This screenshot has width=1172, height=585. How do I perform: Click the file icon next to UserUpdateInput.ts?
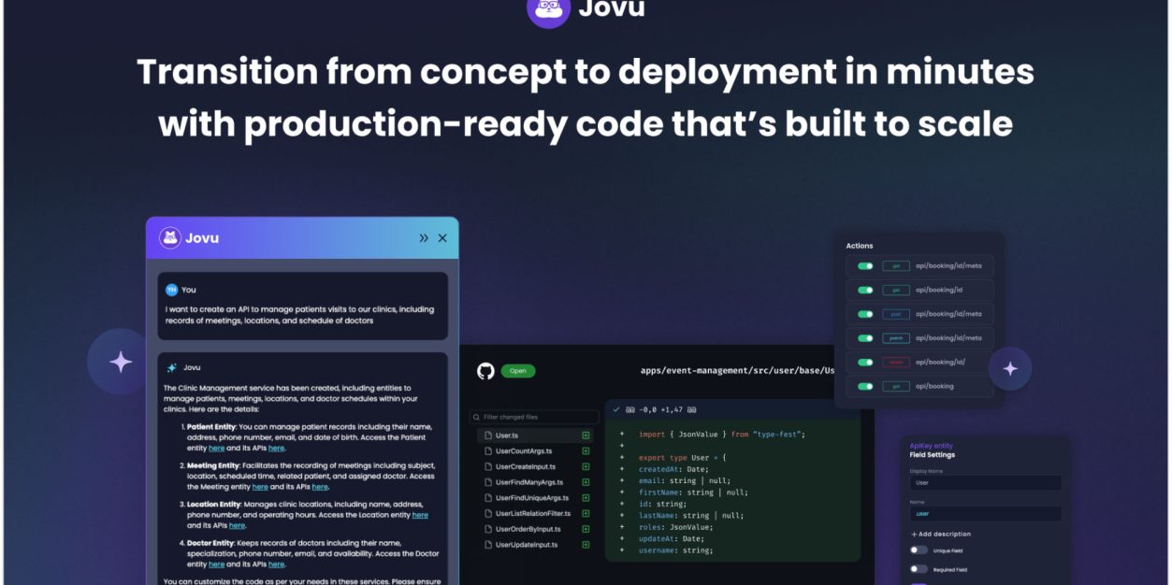coord(488,545)
